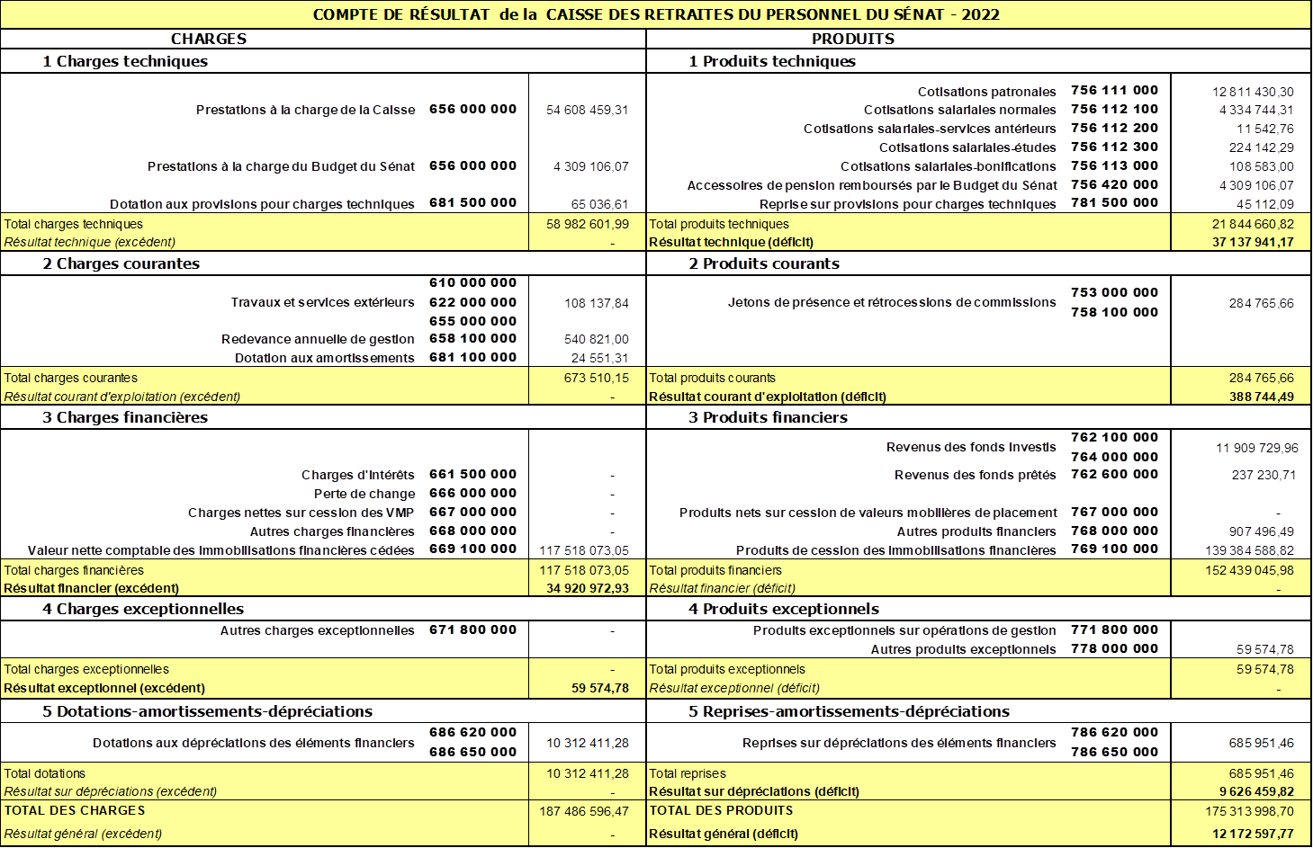
Task: Click the Résultat exceptionnel (excédent) label cell
Action: pyautogui.click(x=265, y=688)
